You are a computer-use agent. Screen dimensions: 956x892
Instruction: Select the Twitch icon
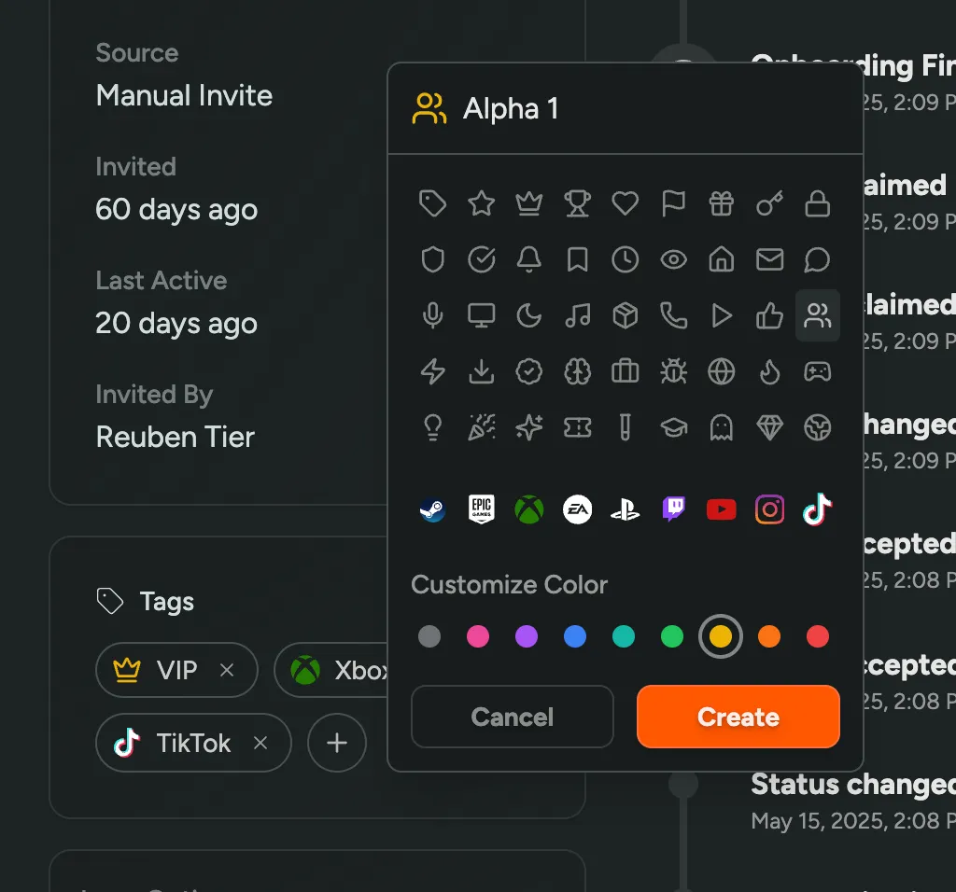[x=673, y=509]
